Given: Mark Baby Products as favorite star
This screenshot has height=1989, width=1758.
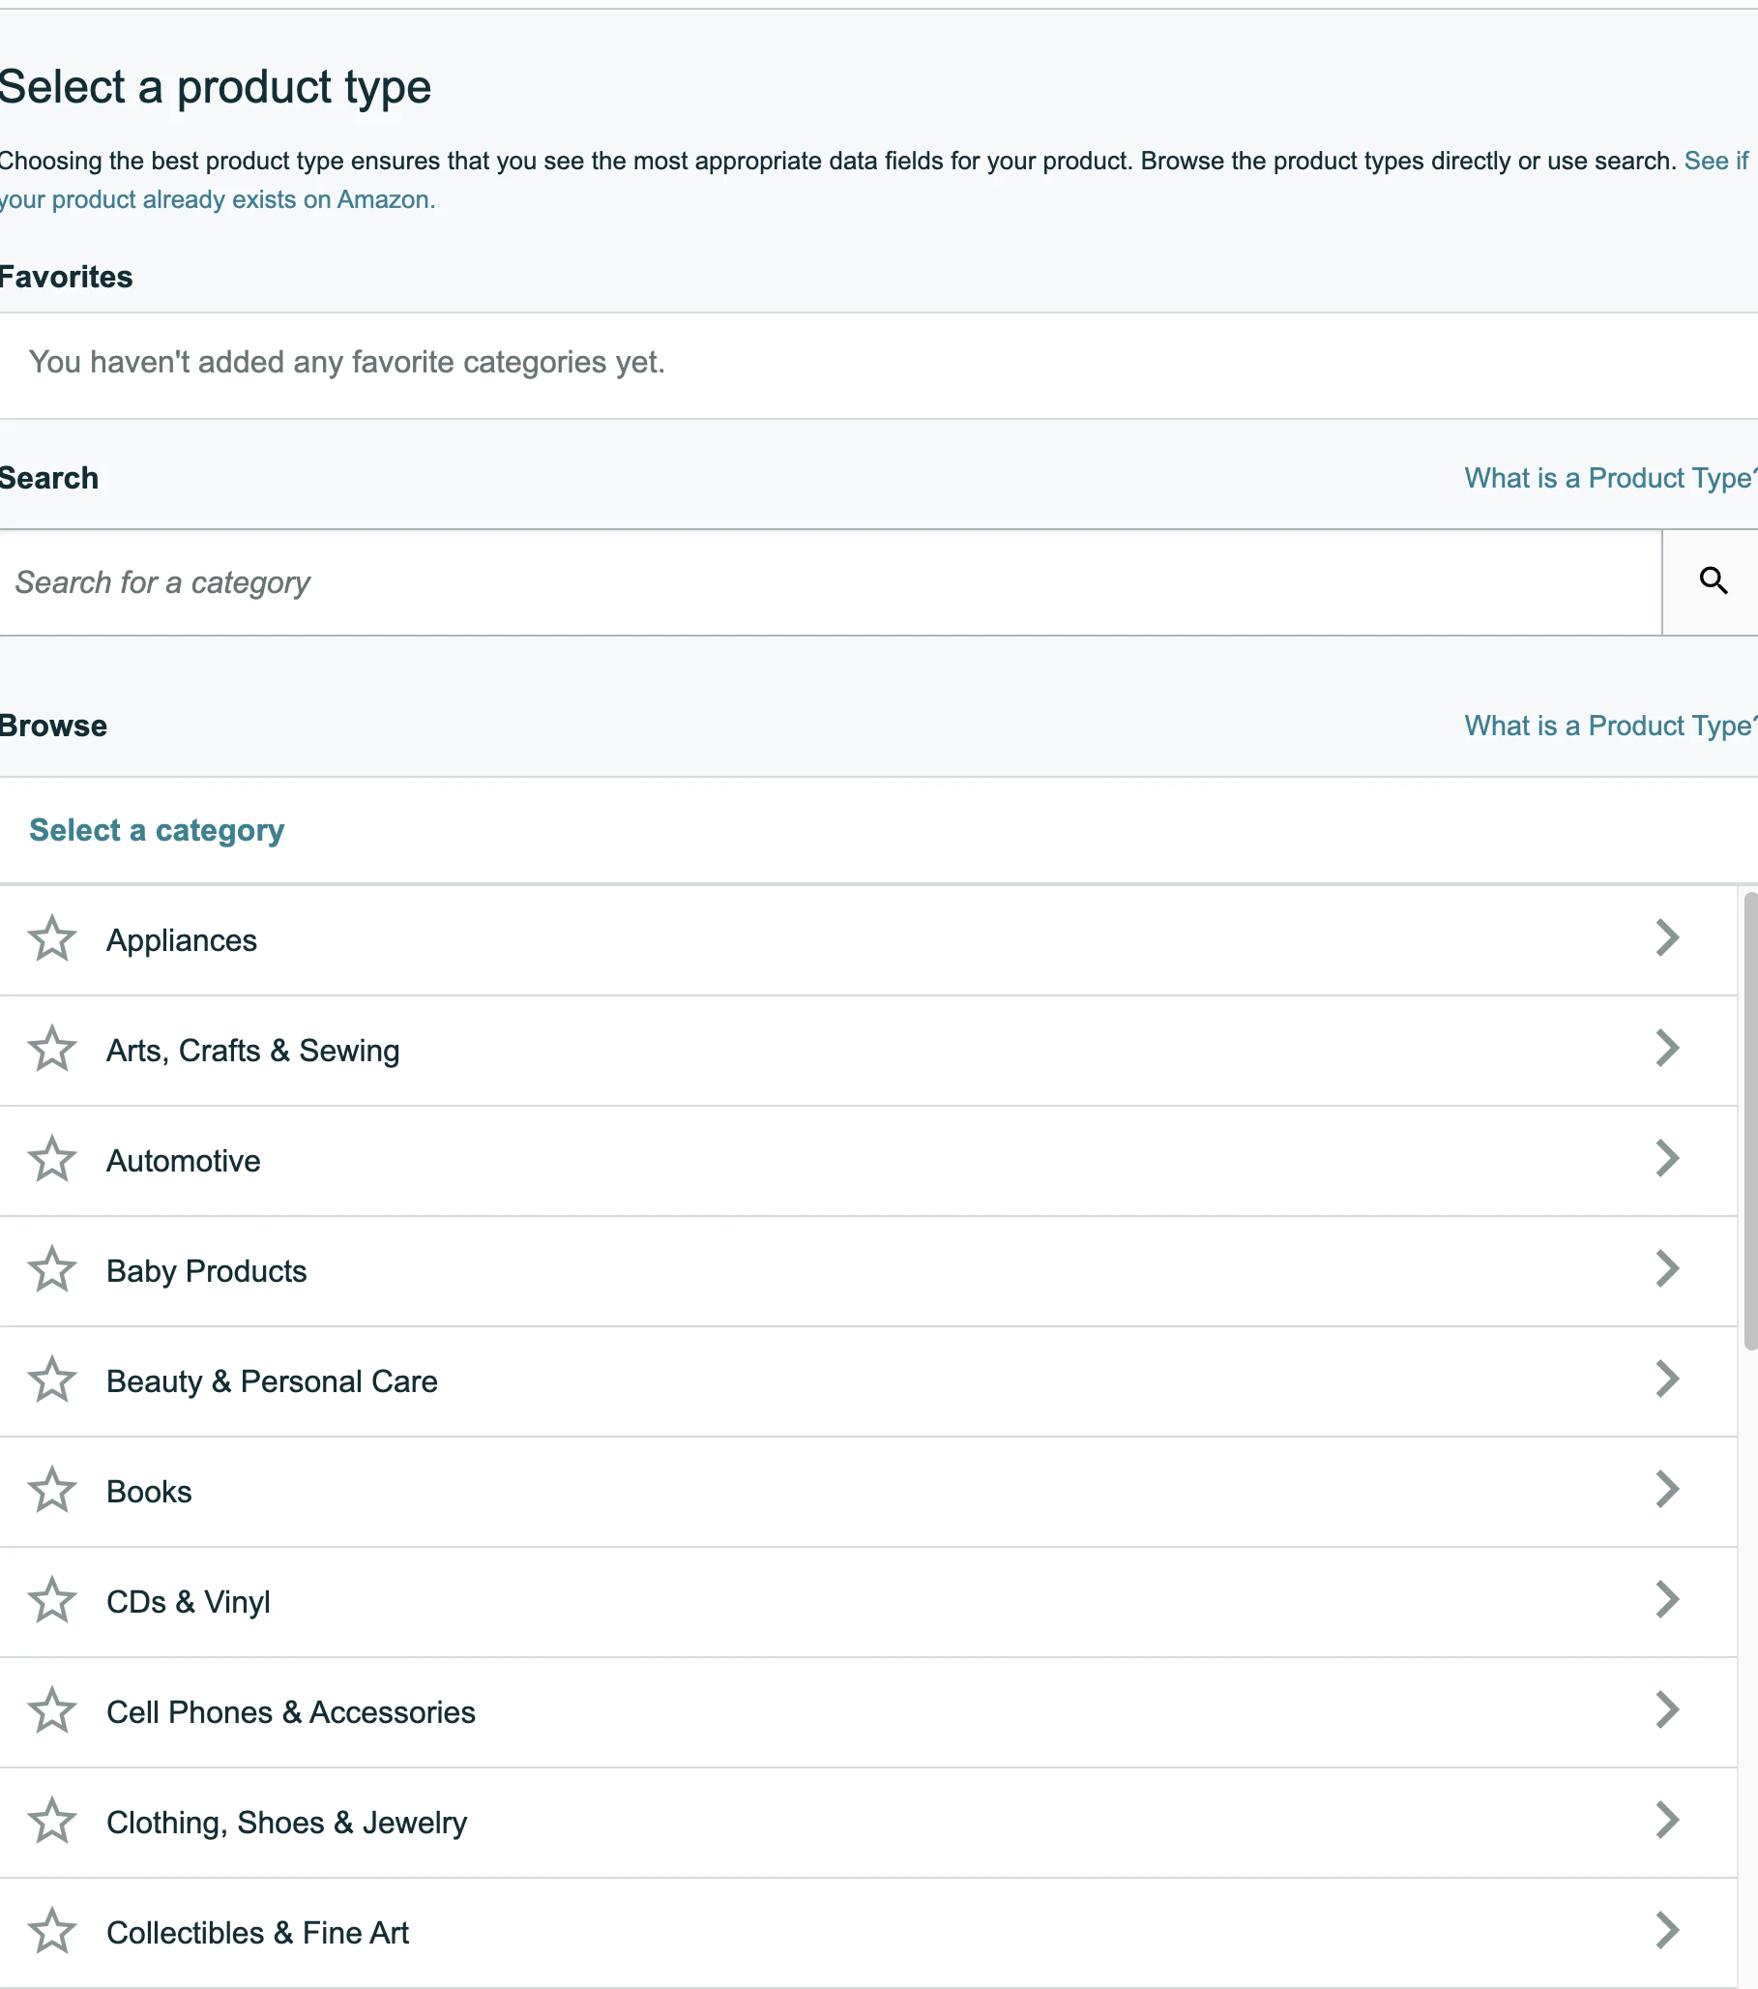Looking at the screenshot, I should (51, 1270).
